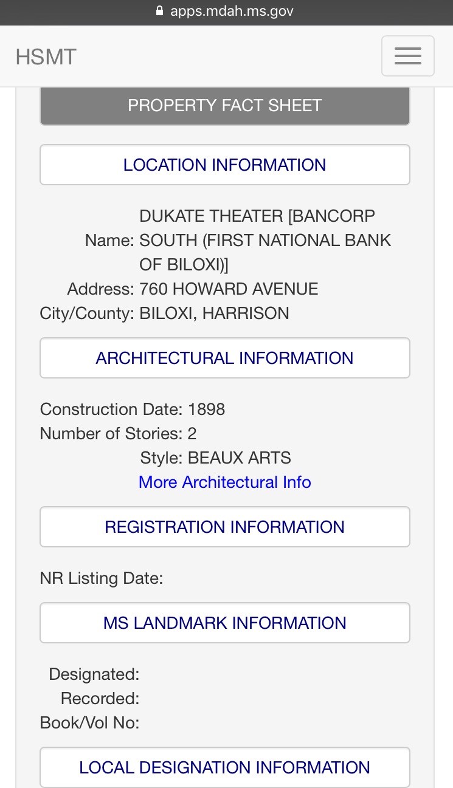Click the Biloxi, Harrison city/county value

[214, 313]
